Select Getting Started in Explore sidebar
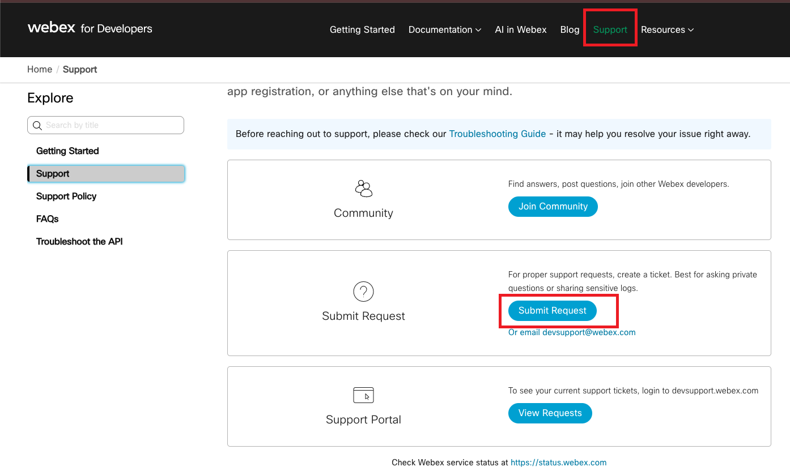Image resolution: width=790 pixels, height=471 pixels. [67, 151]
